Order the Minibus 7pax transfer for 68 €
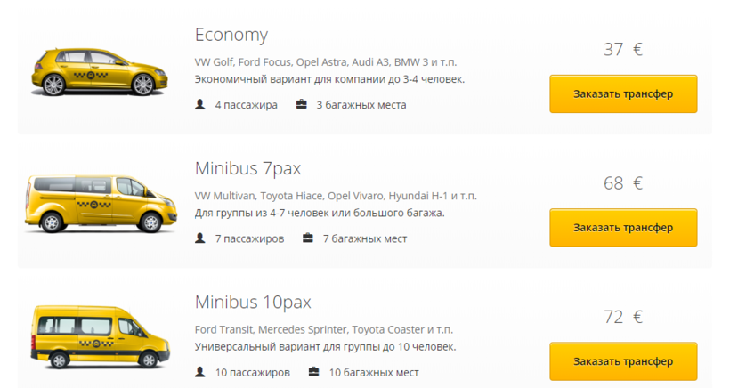This screenshot has width=730, height=388. (622, 227)
